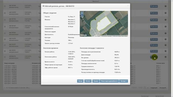This screenshot has width=173, height=97.
Task: Tick the checkbox for row AM-787871
Action: pos(5,51)
